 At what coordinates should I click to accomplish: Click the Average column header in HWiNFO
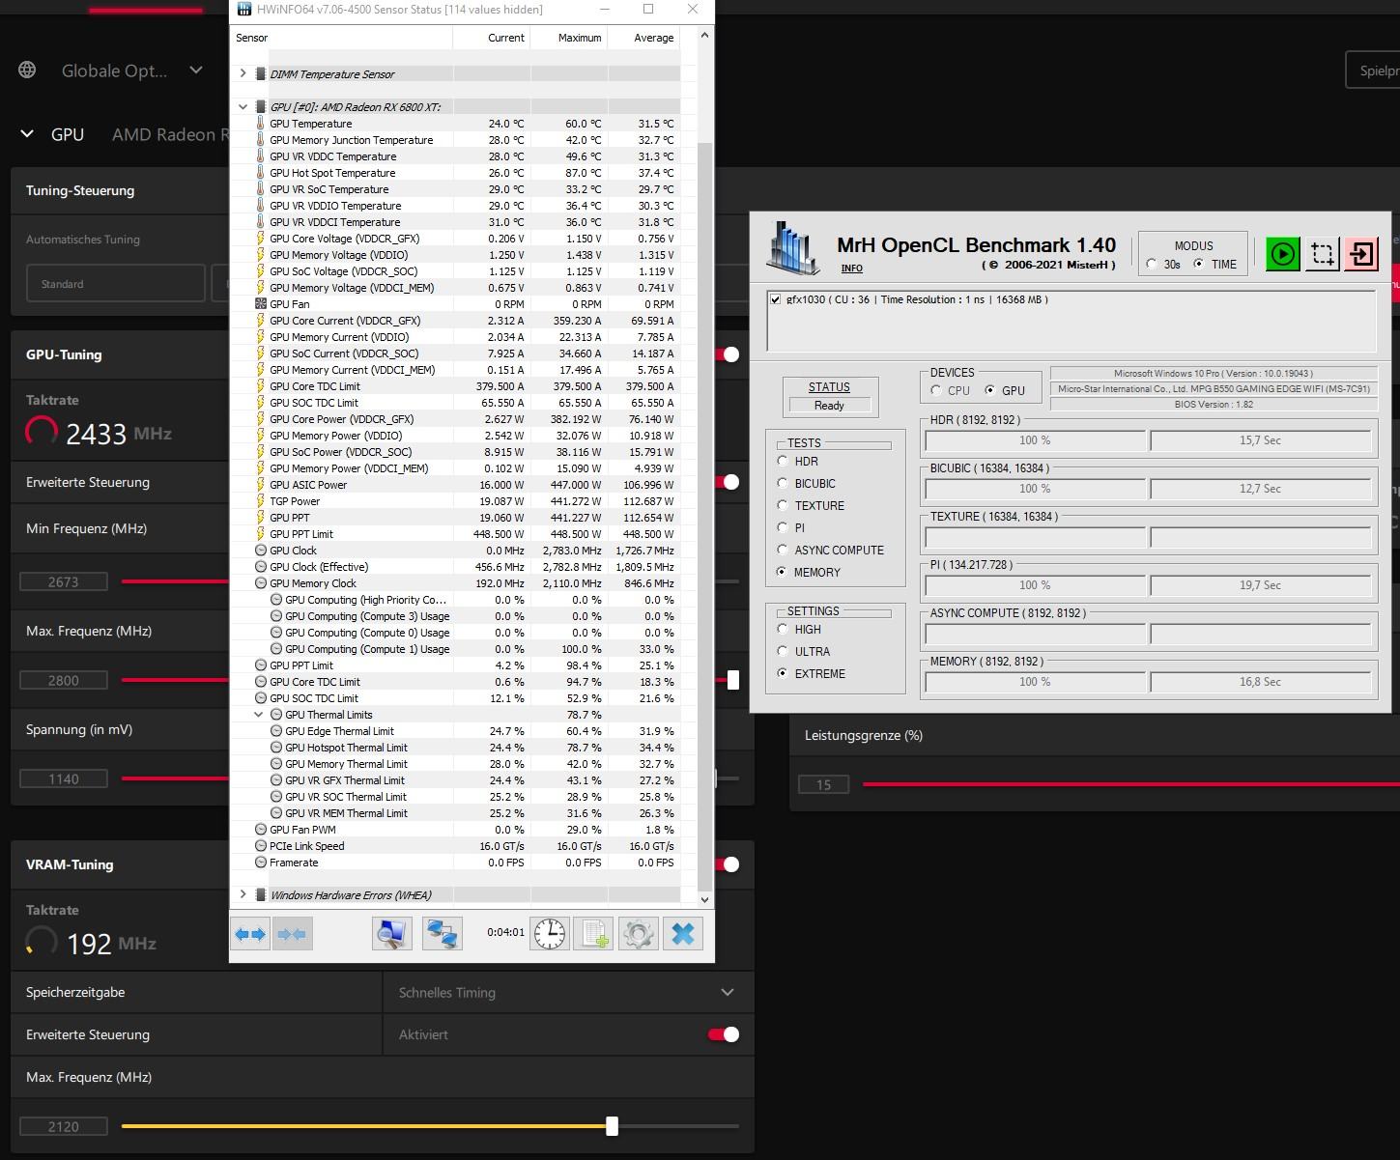coord(643,38)
